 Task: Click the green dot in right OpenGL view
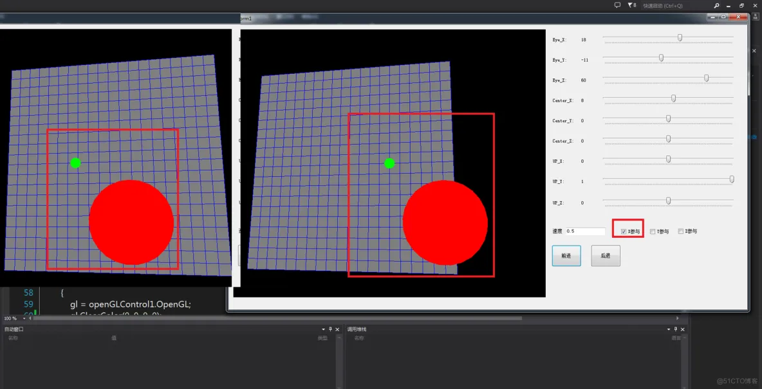click(x=389, y=163)
